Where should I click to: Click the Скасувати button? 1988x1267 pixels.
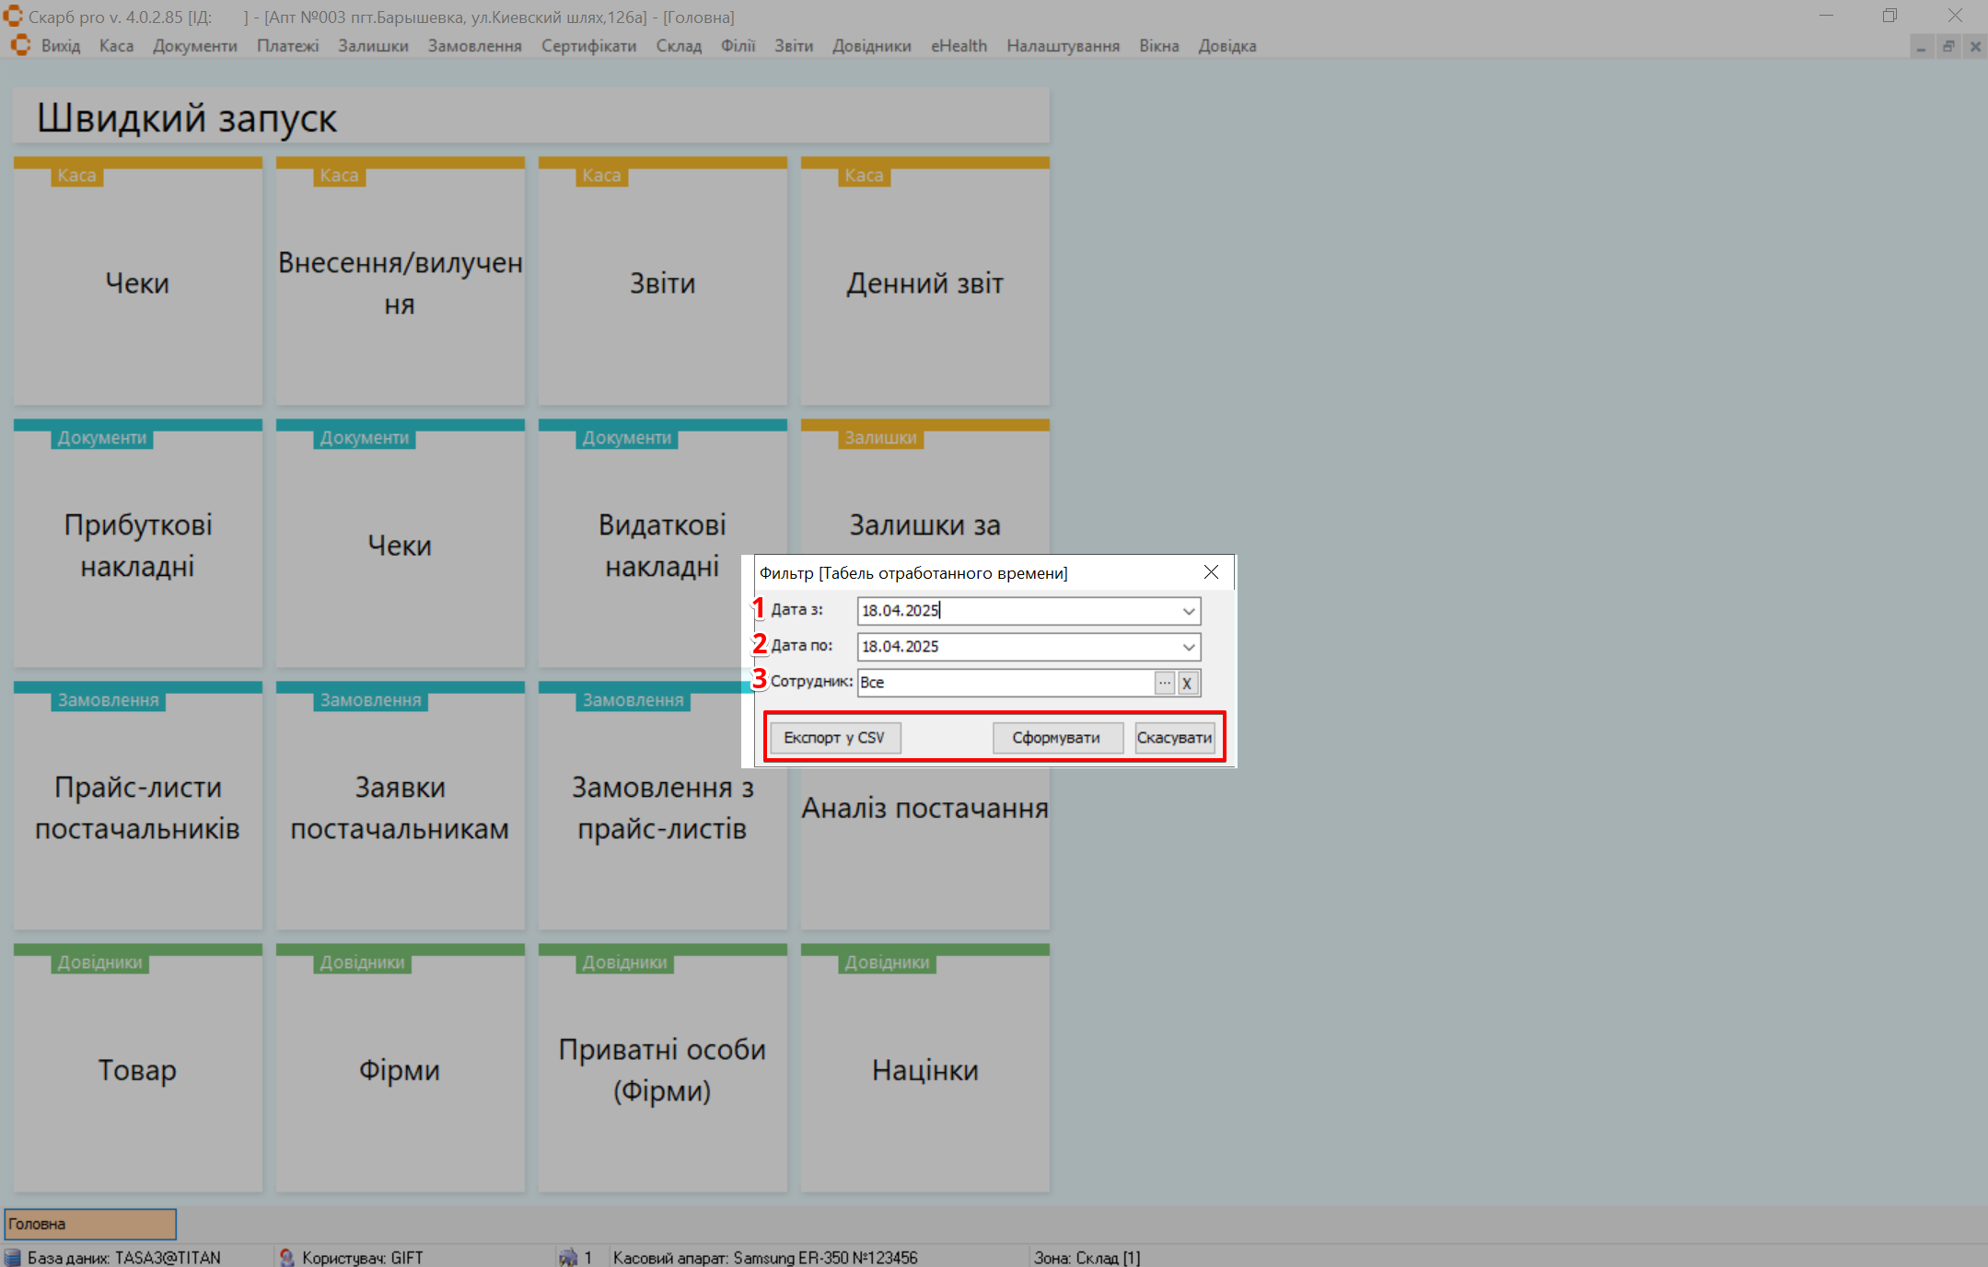[1174, 738]
